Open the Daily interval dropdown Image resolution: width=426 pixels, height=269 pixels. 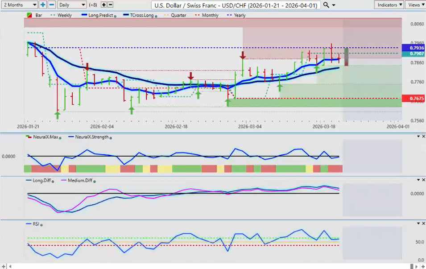click(71, 4)
